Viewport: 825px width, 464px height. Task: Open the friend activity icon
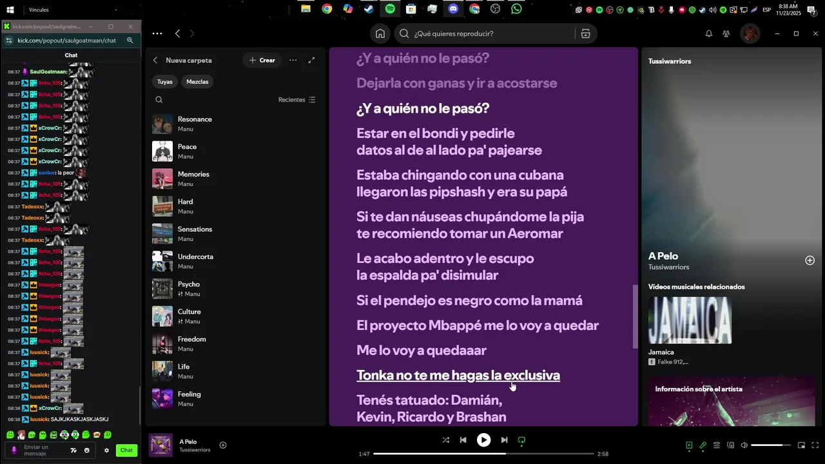pyautogui.click(x=726, y=34)
